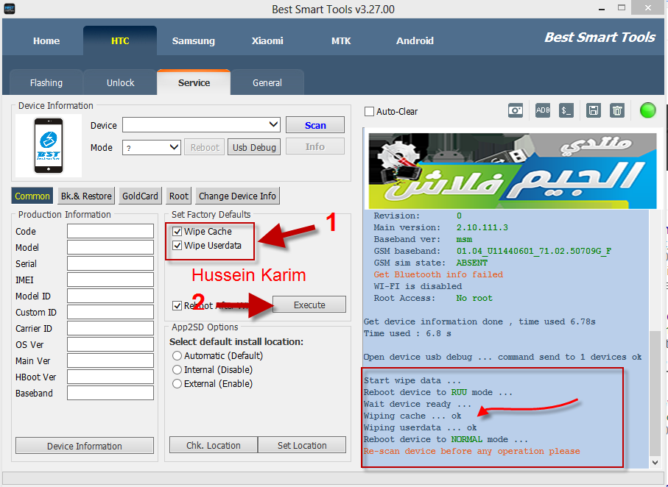Open the Root section
This screenshot has width=668, height=487.
[178, 196]
